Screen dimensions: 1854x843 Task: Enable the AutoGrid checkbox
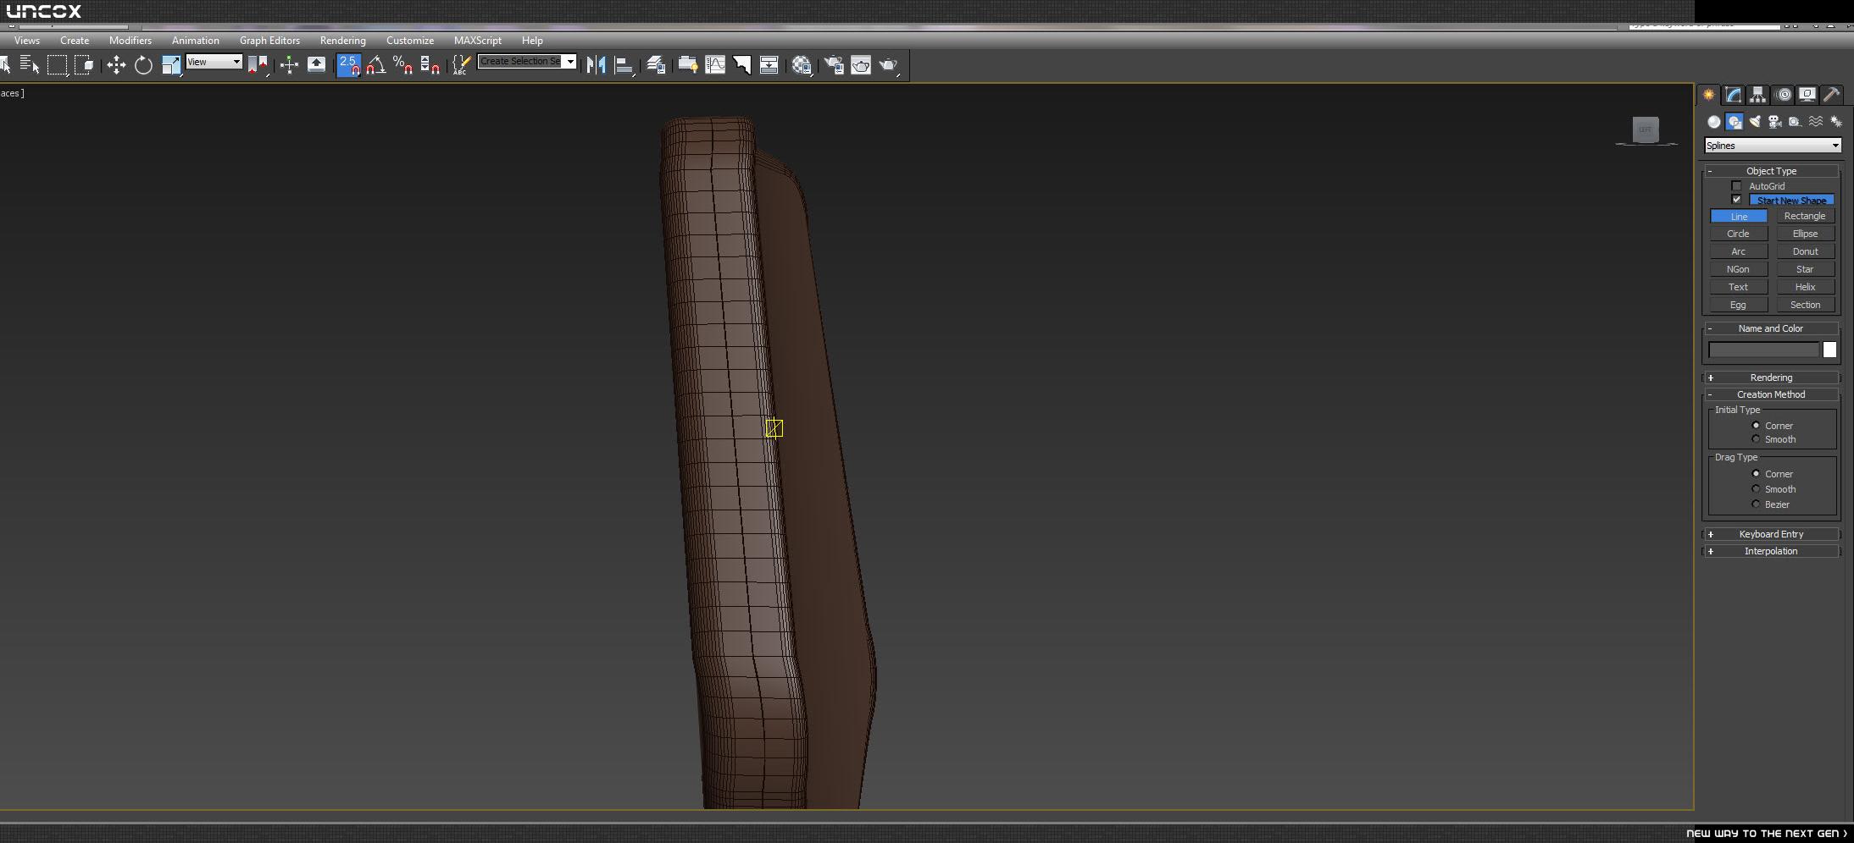pyautogui.click(x=1736, y=186)
